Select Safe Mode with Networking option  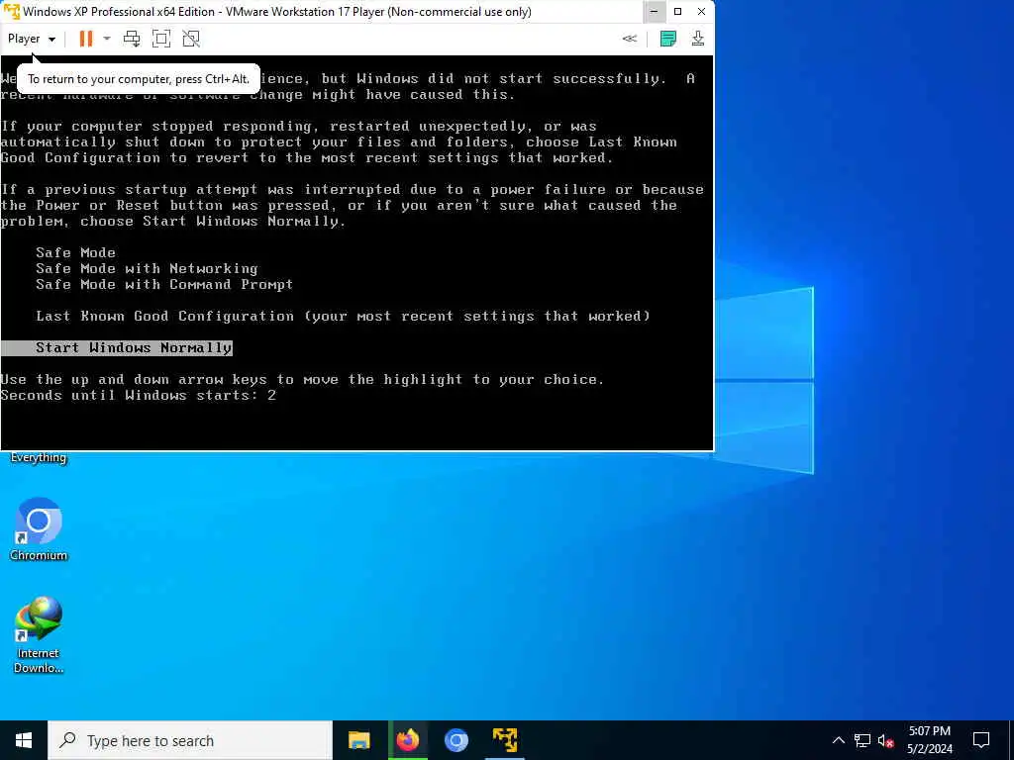click(x=147, y=268)
